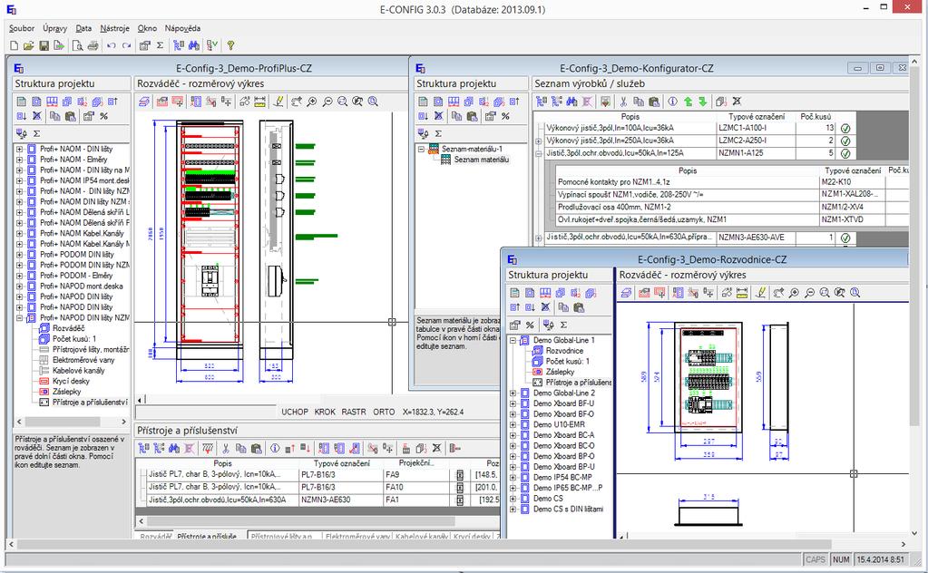
Task: Select Krycí desky item in ProfiPlus tree
Action: (71, 382)
